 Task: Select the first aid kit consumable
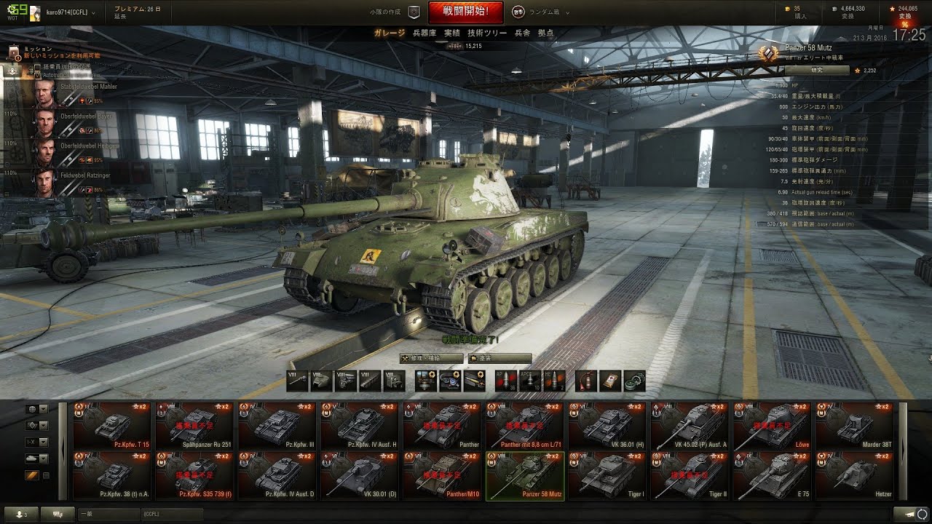tap(610, 381)
